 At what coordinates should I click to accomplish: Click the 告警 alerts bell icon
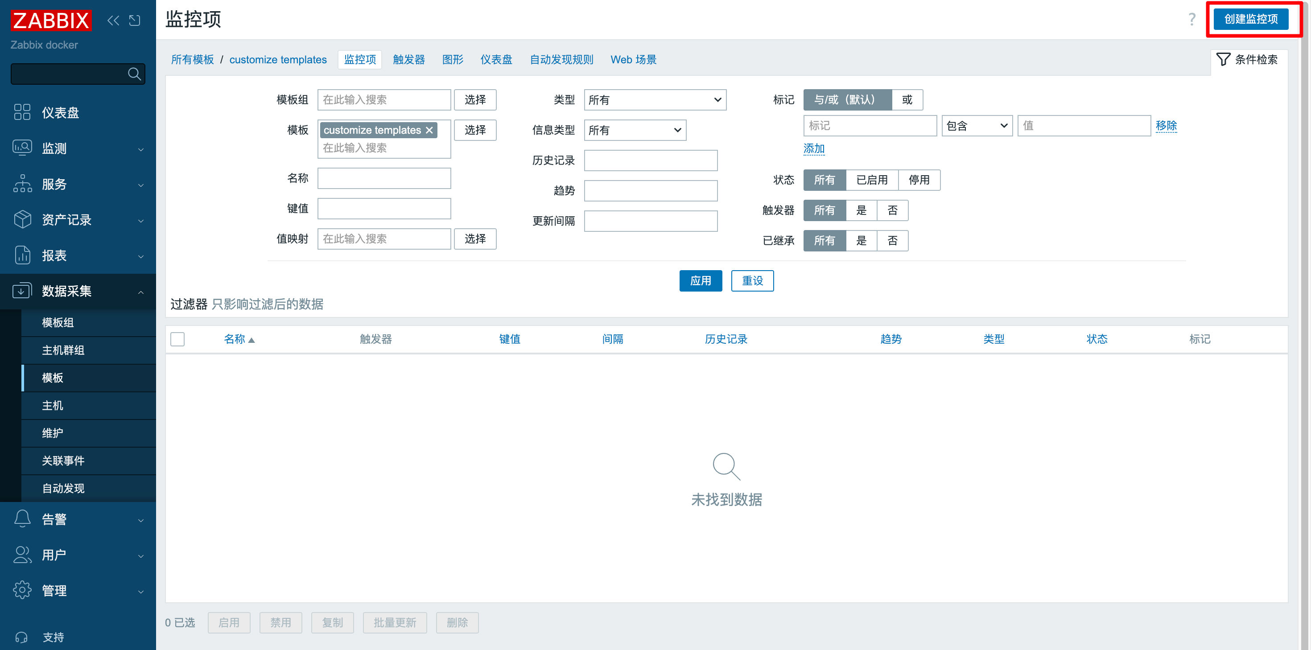(22, 518)
